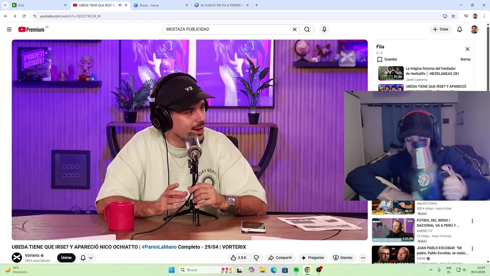Image resolution: width=490 pixels, height=276 pixels.
Task: Bookmark this page with the star icon
Action: point(453,16)
